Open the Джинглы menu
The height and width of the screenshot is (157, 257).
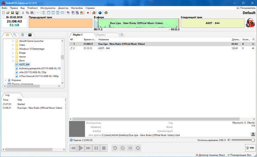63,8
